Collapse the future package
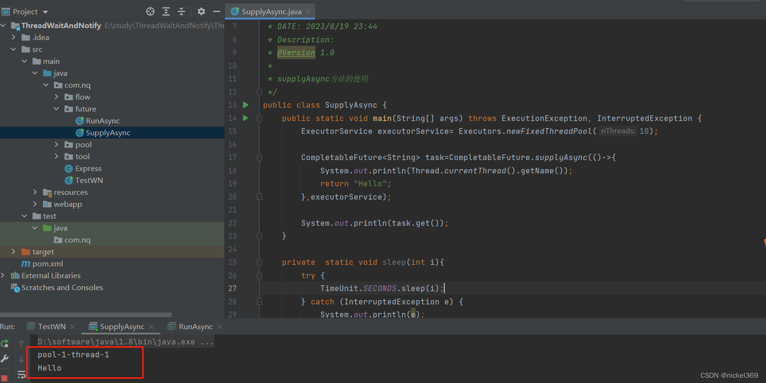The image size is (766, 383). (56, 109)
